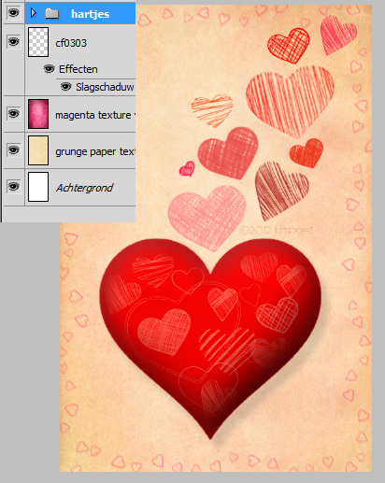Click the hartjes group folder icon

click(x=51, y=13)
